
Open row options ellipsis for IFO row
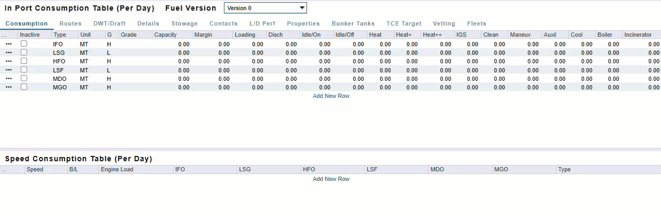coord(9,44)
